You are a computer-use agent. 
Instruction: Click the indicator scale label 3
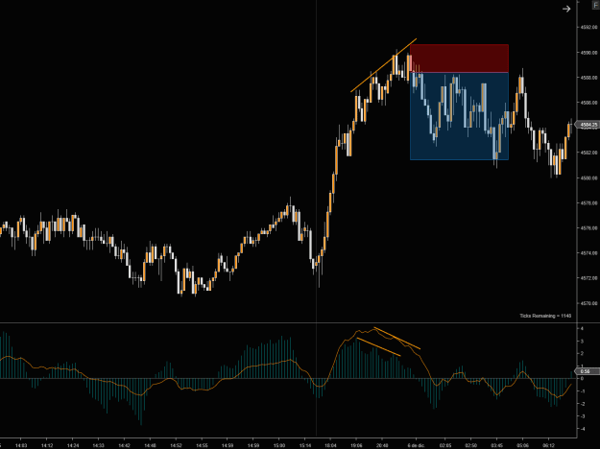tap(582, 342)
